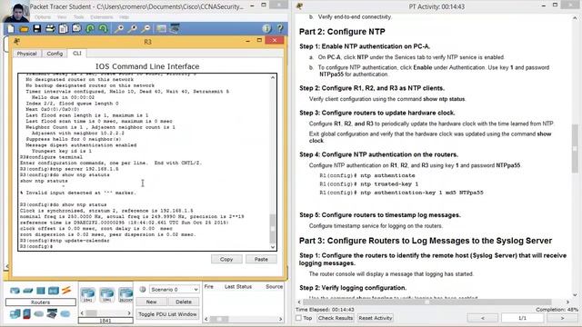
Task: Click the Delete scenario button
Action: tap(184, 302)
